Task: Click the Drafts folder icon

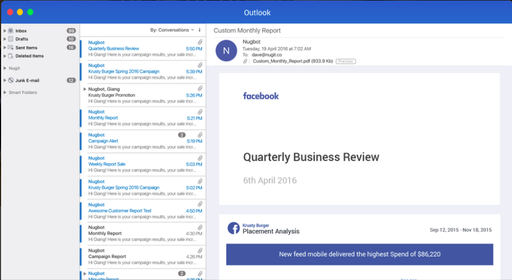Action: click(11, 39)
